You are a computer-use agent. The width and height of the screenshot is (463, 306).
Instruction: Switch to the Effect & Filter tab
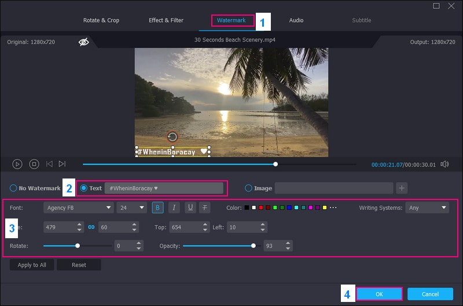[166, 20]
